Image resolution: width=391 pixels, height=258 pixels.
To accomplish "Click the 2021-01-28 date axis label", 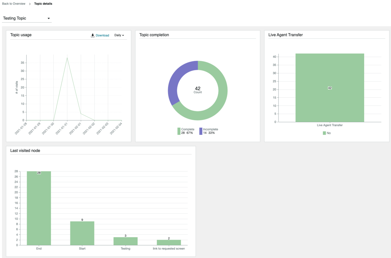I will pyautogui.click(x=21, y=128).
